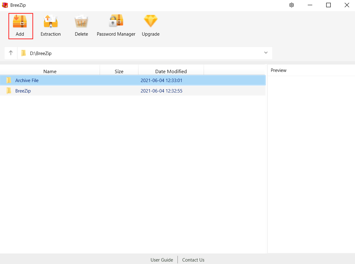This screenshot has width=355, height=264.
Task: Expand the path dropdown chevron
Action: pos(266,53)
